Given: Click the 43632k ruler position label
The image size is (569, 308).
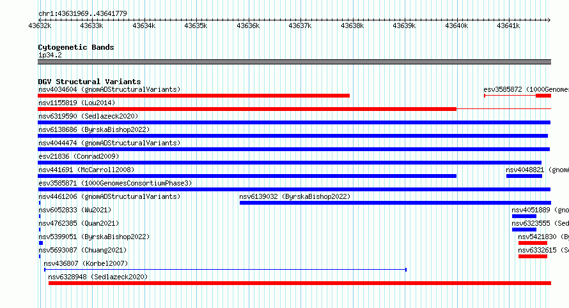Looking at the screenshot, I should tap(40, 26).
